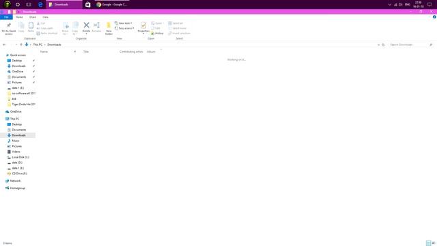437x246 pixels.
Task: Open Documents under This PC
Action: (19, 130)
